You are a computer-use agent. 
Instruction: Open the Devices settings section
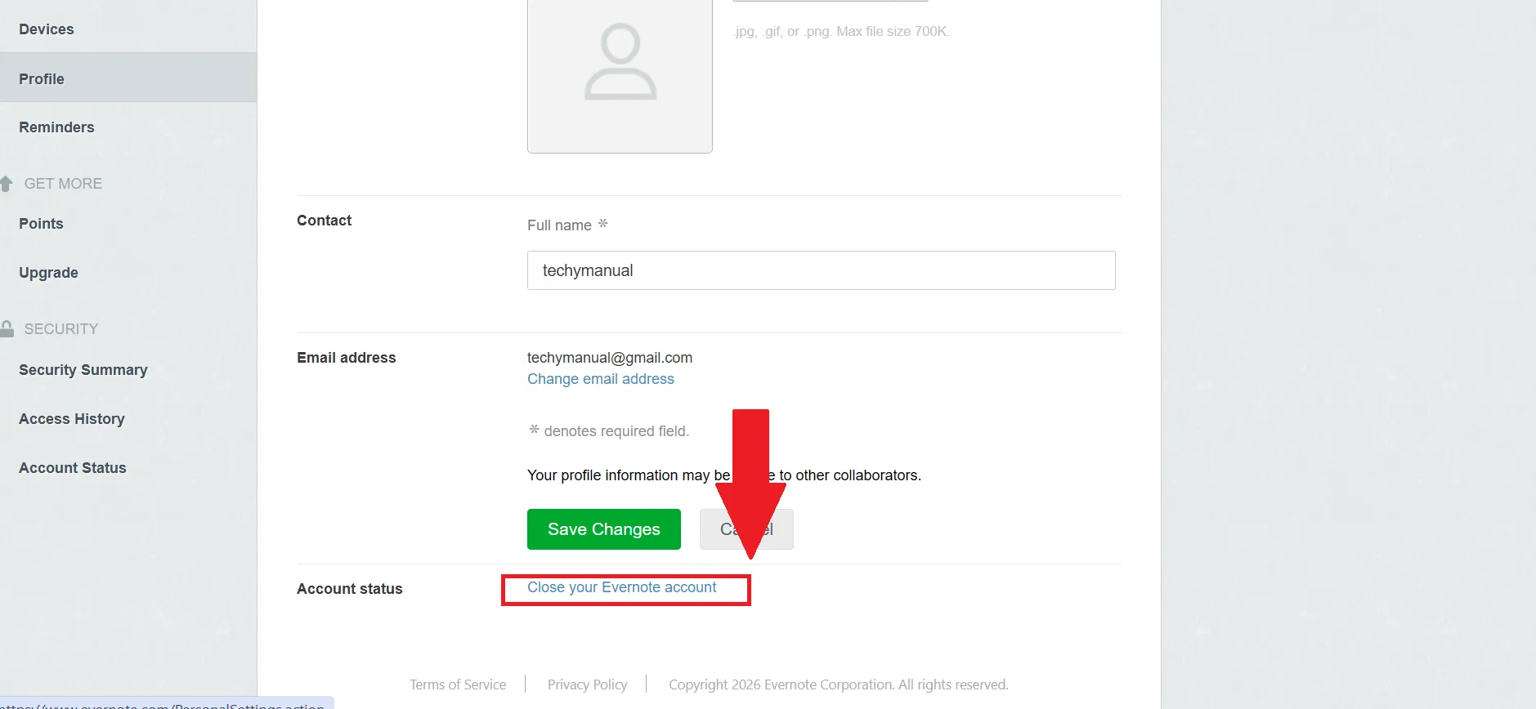[x=46, y=29]
